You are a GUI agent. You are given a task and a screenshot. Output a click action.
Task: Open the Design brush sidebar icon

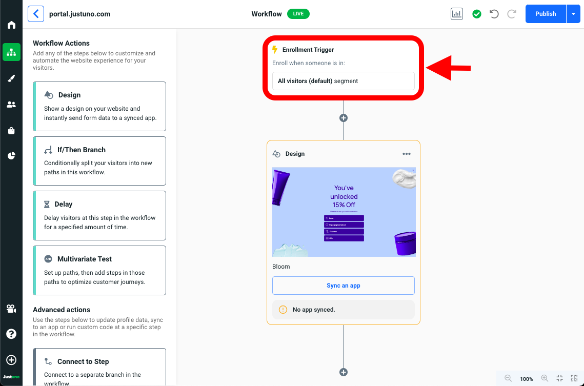pyautogui.click(x=11, y=78)
